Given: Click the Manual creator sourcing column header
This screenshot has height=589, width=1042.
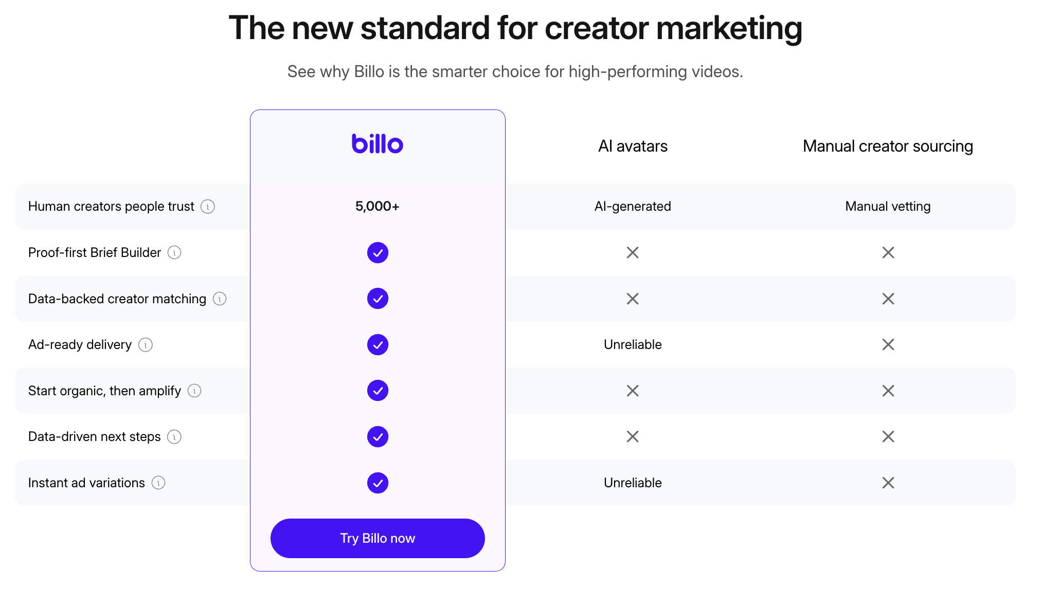Looking at the screenshot, I should click(x=888, y=146).
